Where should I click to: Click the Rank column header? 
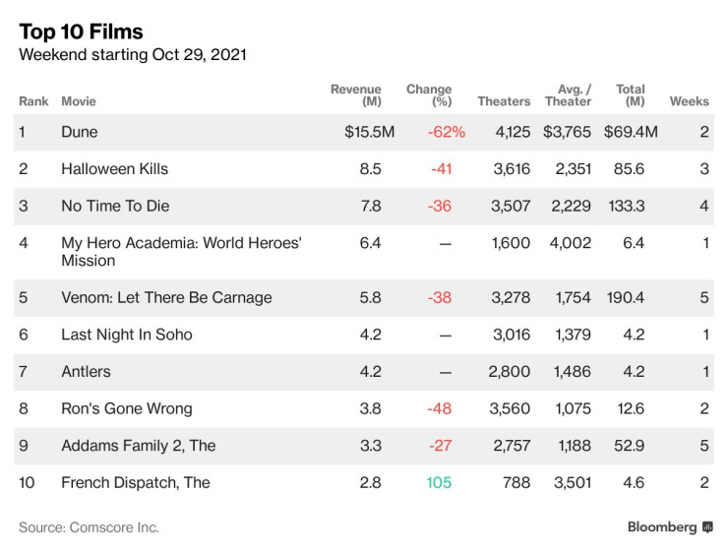(x=33, y=101)
